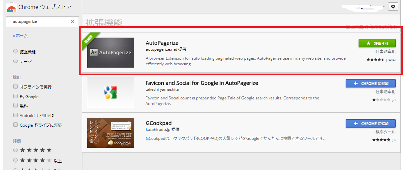The width and height of the screenshot is (407, 170).
Task: Open the AutoPagerize extension thumbnail
Action: tap(110, 52)
